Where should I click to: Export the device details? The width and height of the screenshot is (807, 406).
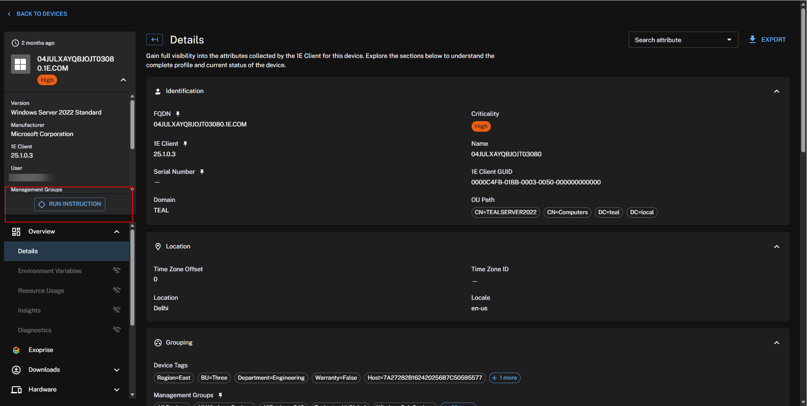(x=767, y=40)
